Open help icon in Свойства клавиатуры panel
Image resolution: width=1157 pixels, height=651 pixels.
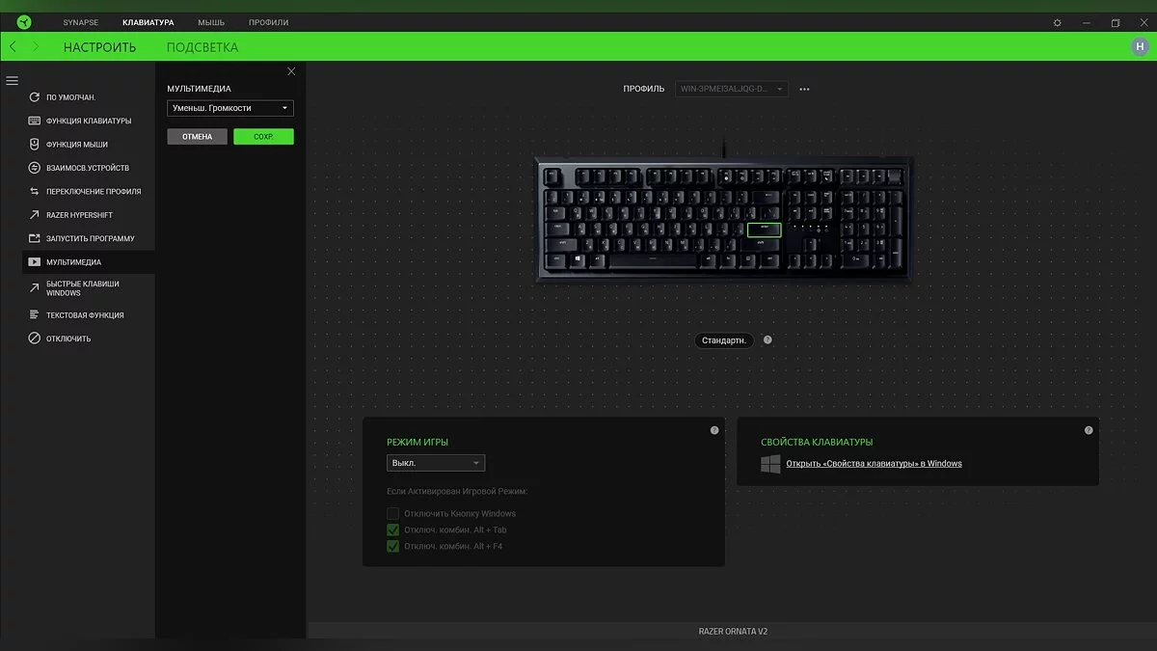pos(1089,430)
